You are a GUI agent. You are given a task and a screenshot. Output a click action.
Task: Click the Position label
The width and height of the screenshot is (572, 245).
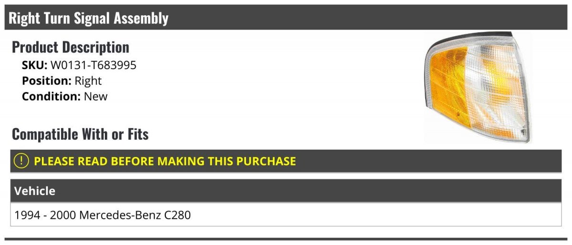point(47,81)
